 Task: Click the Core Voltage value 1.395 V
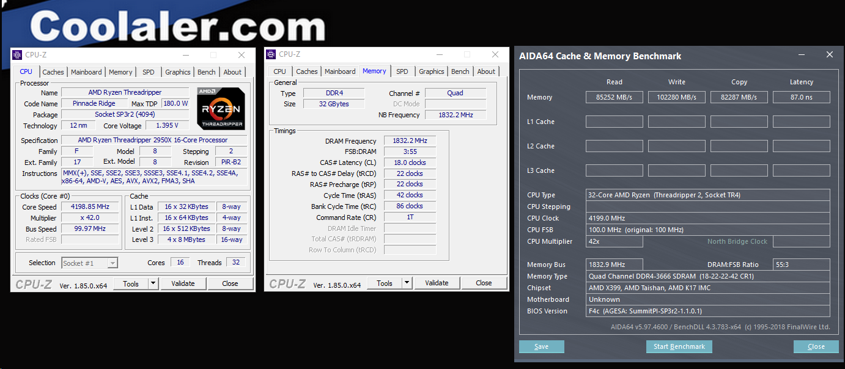(x=167, y=125)
